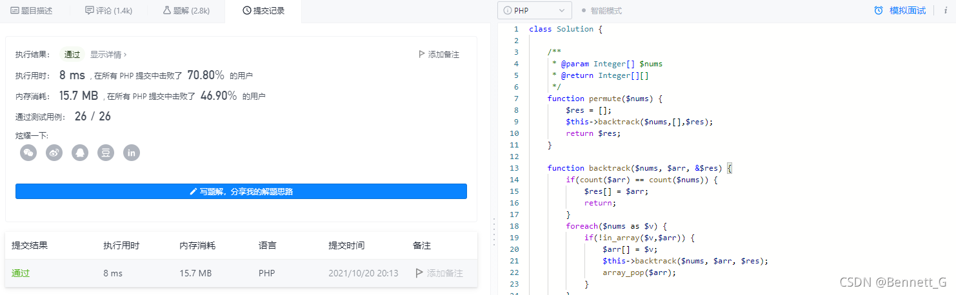Switch to the 评论 (1.4k) tab
The image size is (956, 295).
click(x=108, y=11)
